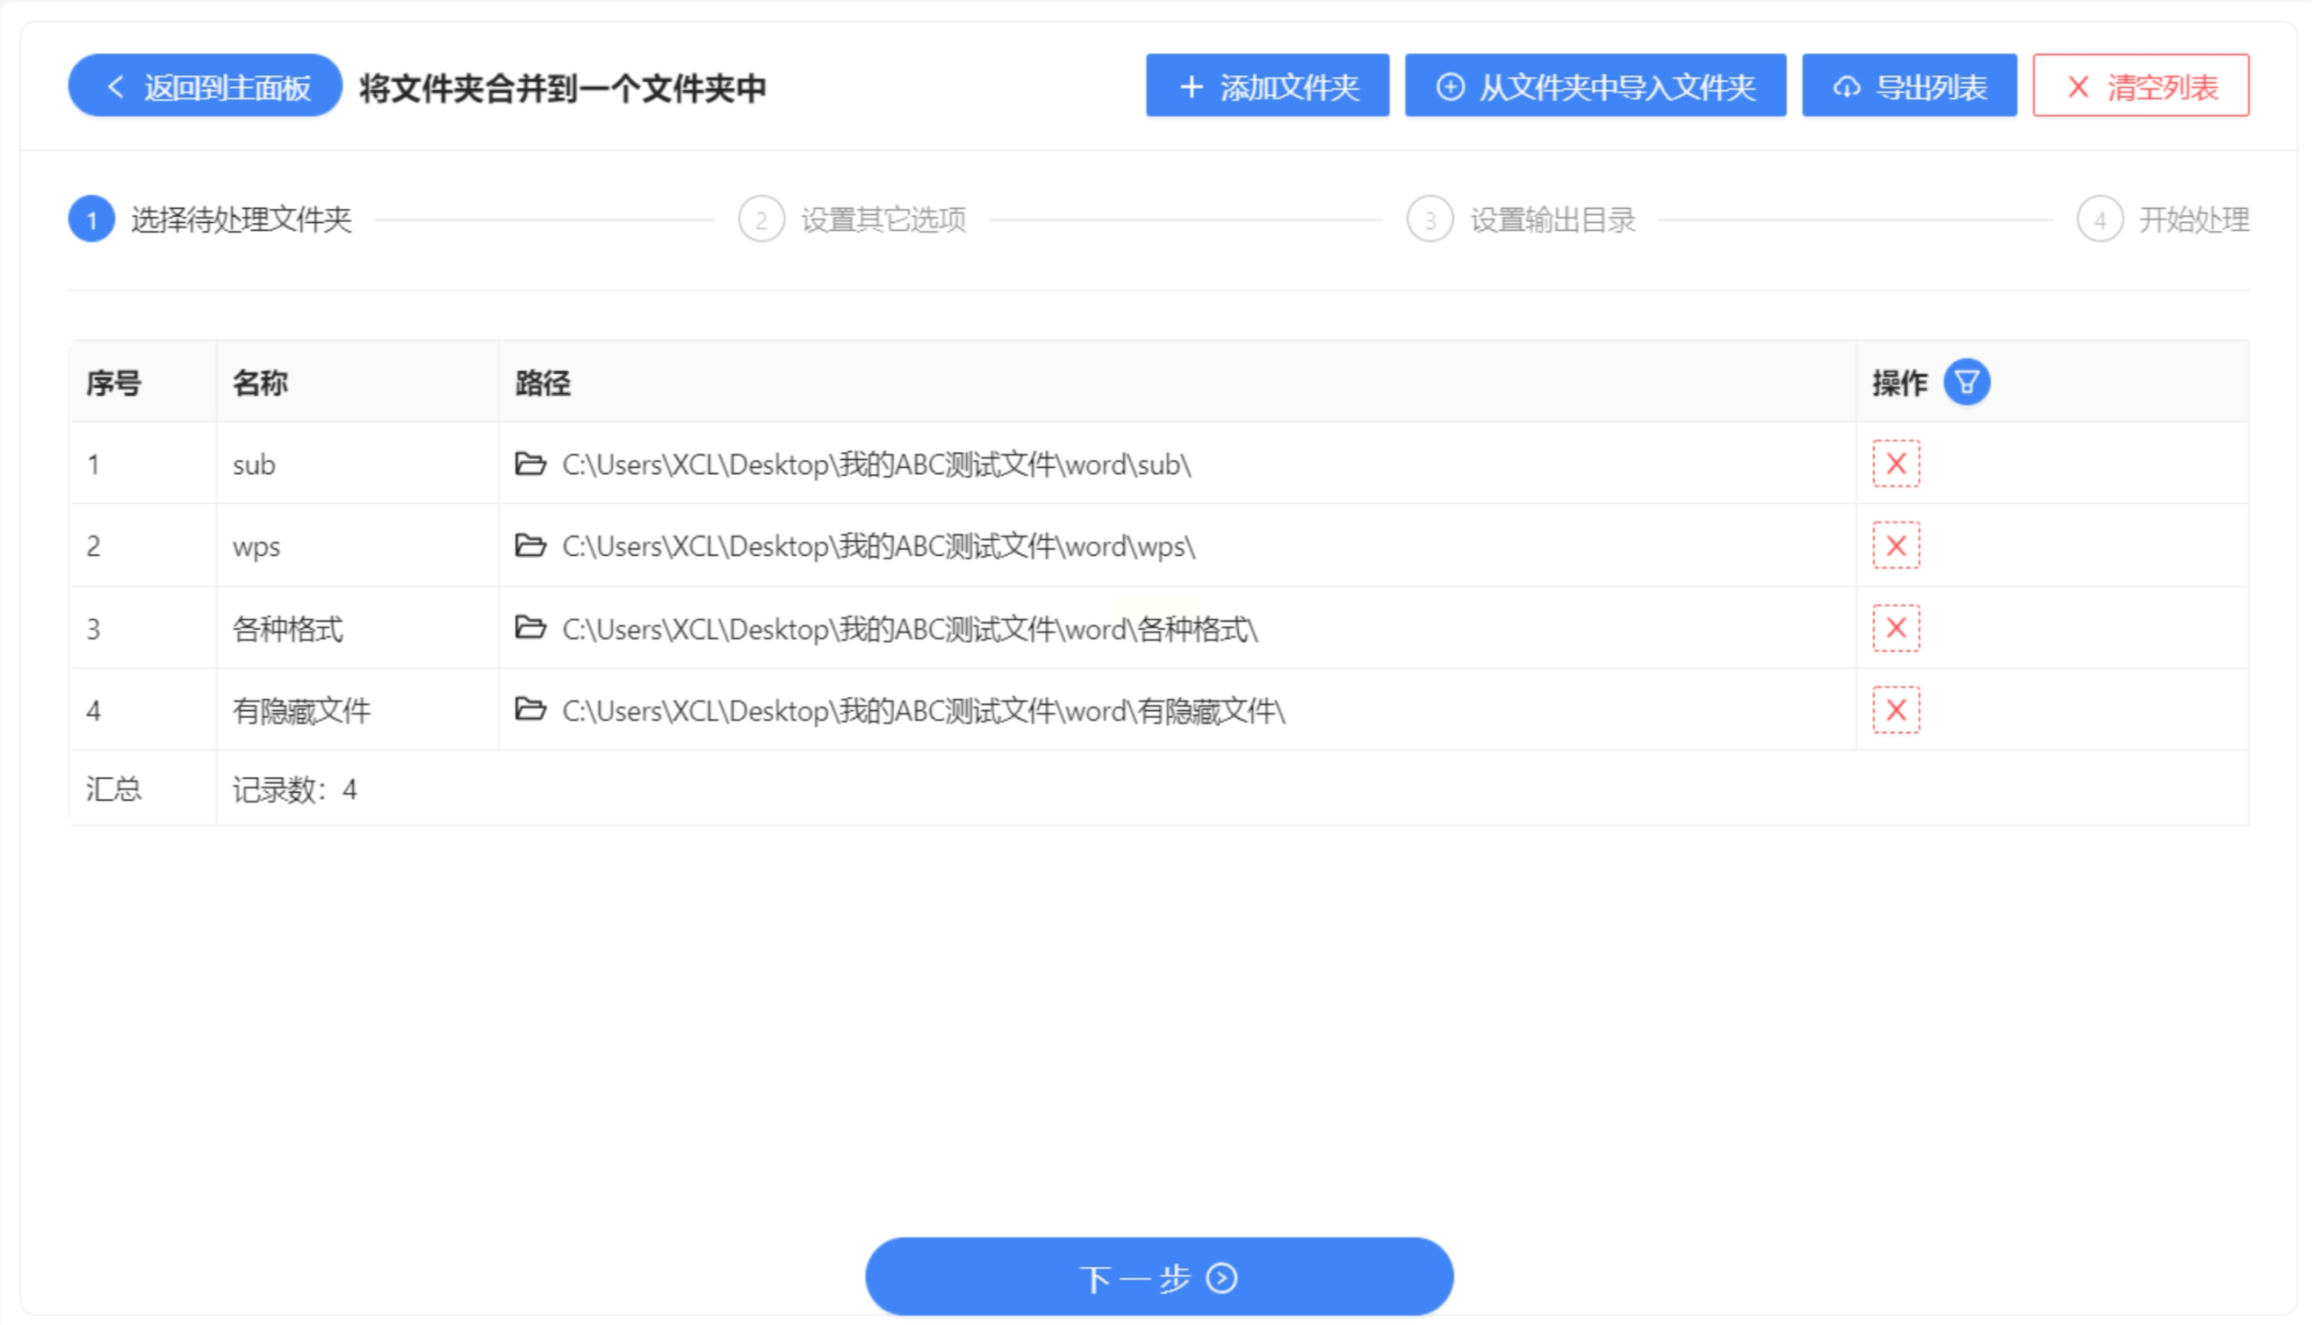Select step 1 选择待处理文件夹
This screenshot has height=1325, width=2312.
210,220
